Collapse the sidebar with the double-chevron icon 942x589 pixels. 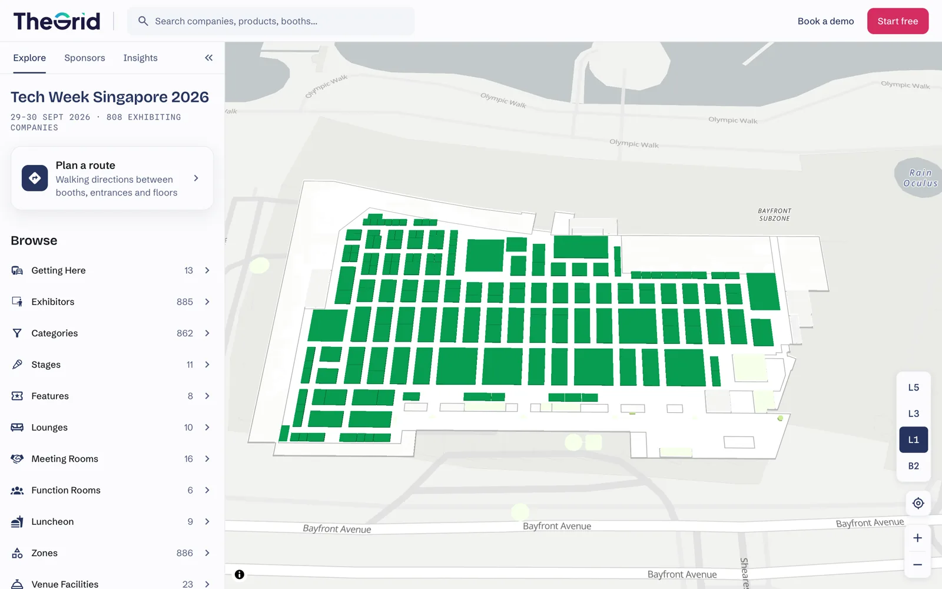point(208,58)
